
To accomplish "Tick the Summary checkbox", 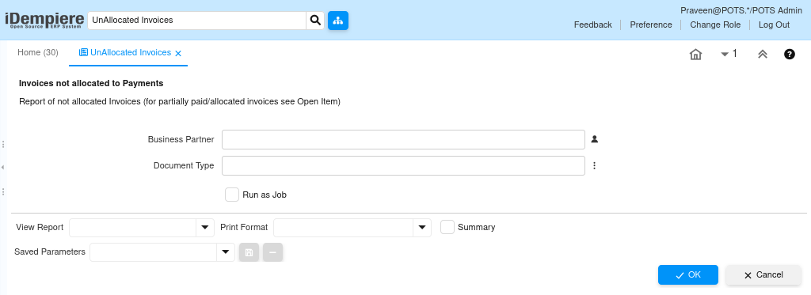I will [x=447, y=227].
